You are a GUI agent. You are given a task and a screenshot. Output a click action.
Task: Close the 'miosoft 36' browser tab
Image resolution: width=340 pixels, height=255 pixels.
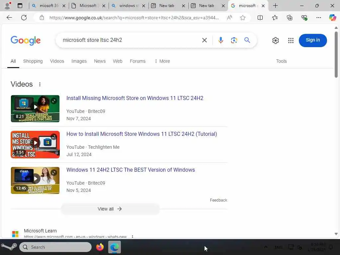64,6
